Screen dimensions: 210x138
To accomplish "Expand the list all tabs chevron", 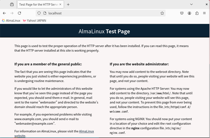I will tap(192, 5).
